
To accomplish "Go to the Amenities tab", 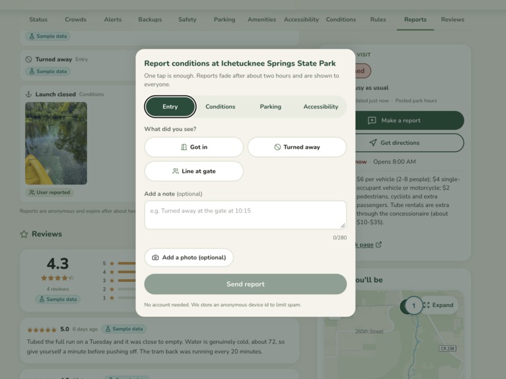I will click(262, 19).
